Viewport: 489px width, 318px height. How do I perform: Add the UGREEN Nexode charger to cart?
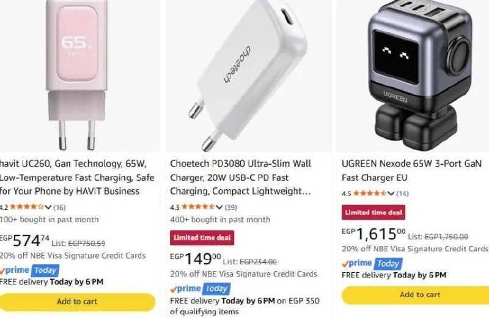pos(416,295)
